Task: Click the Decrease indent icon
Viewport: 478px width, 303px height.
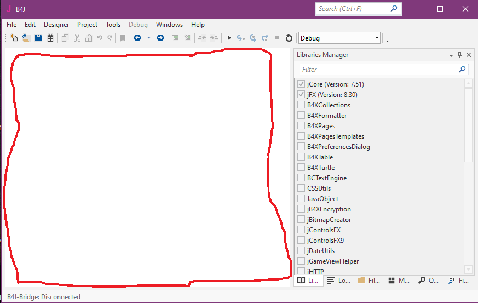Action: point(202,38)
